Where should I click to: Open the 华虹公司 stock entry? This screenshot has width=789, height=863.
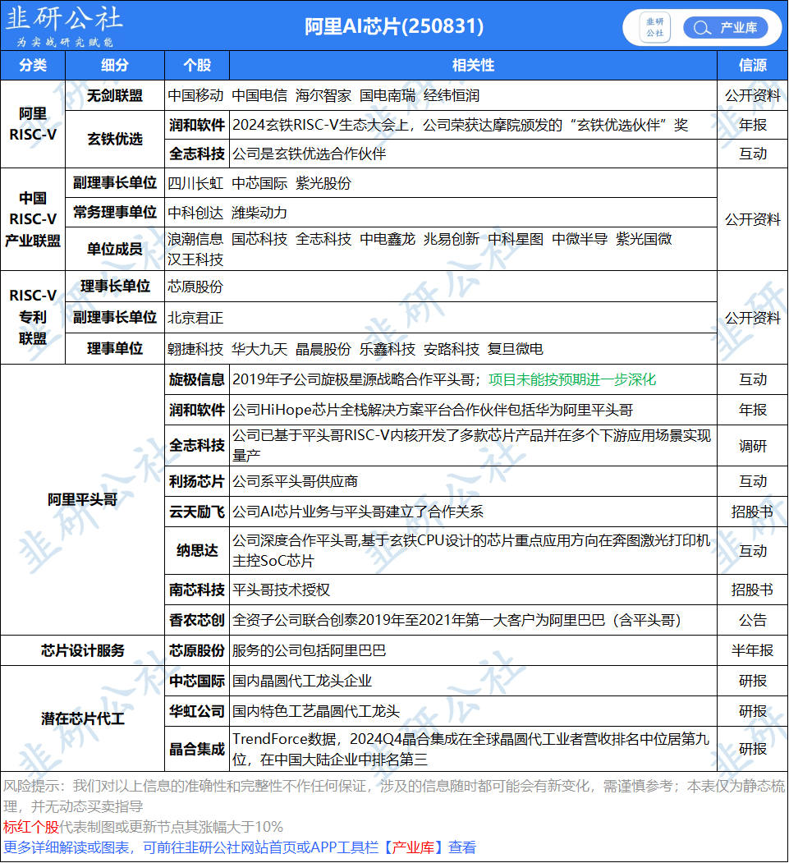(x=197, y=711)
